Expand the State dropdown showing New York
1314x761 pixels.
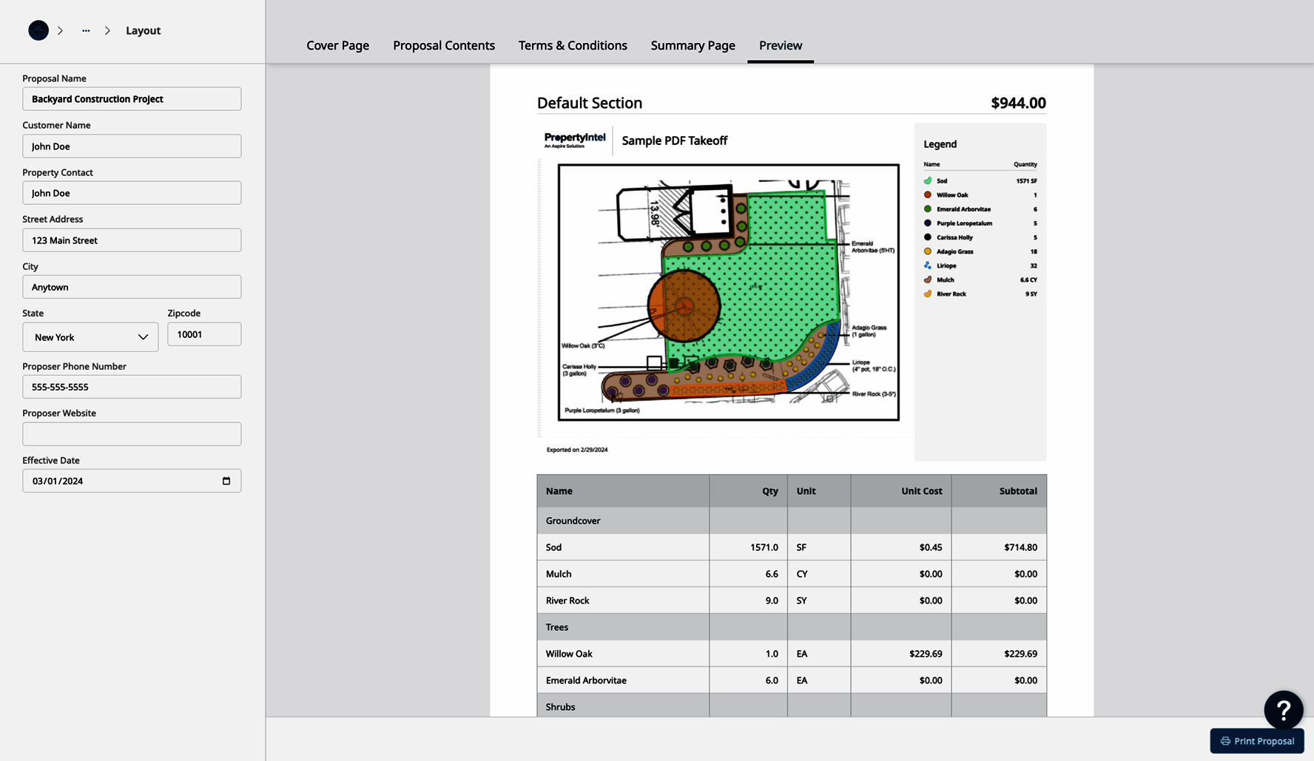[x=90, y=337]
